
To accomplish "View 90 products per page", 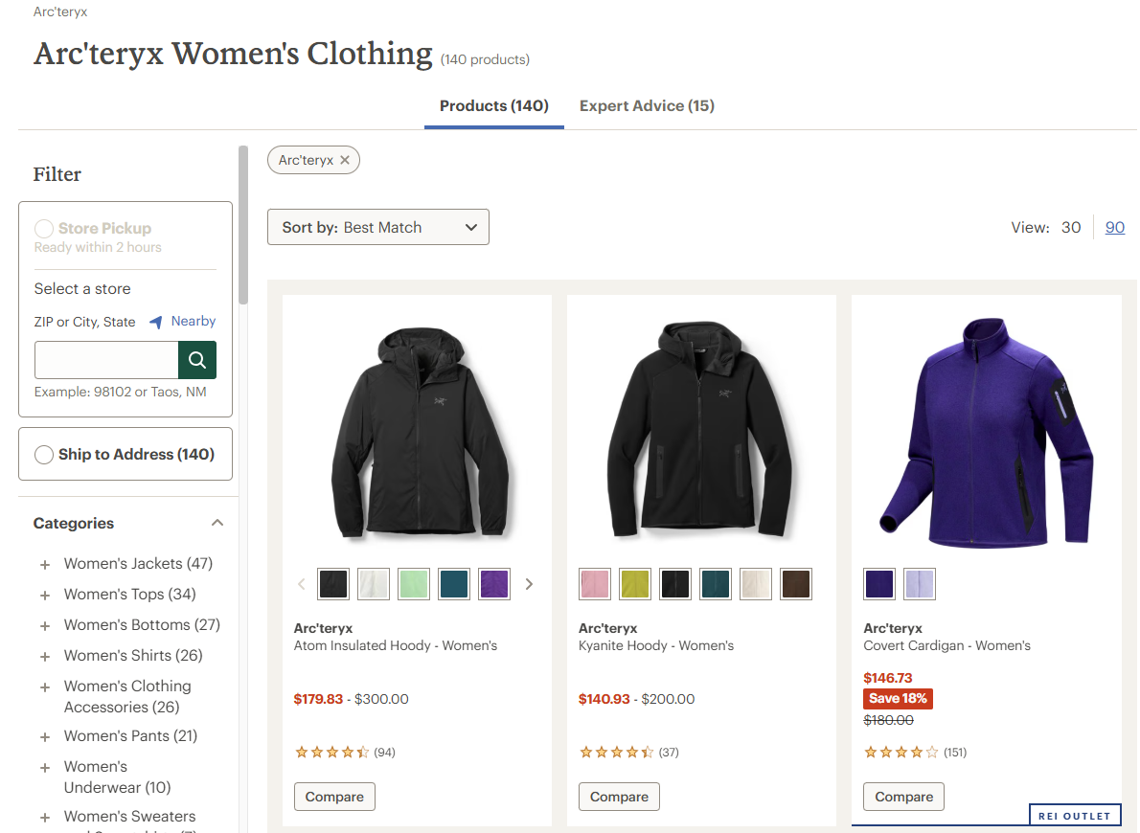I will coord(1114,227).
